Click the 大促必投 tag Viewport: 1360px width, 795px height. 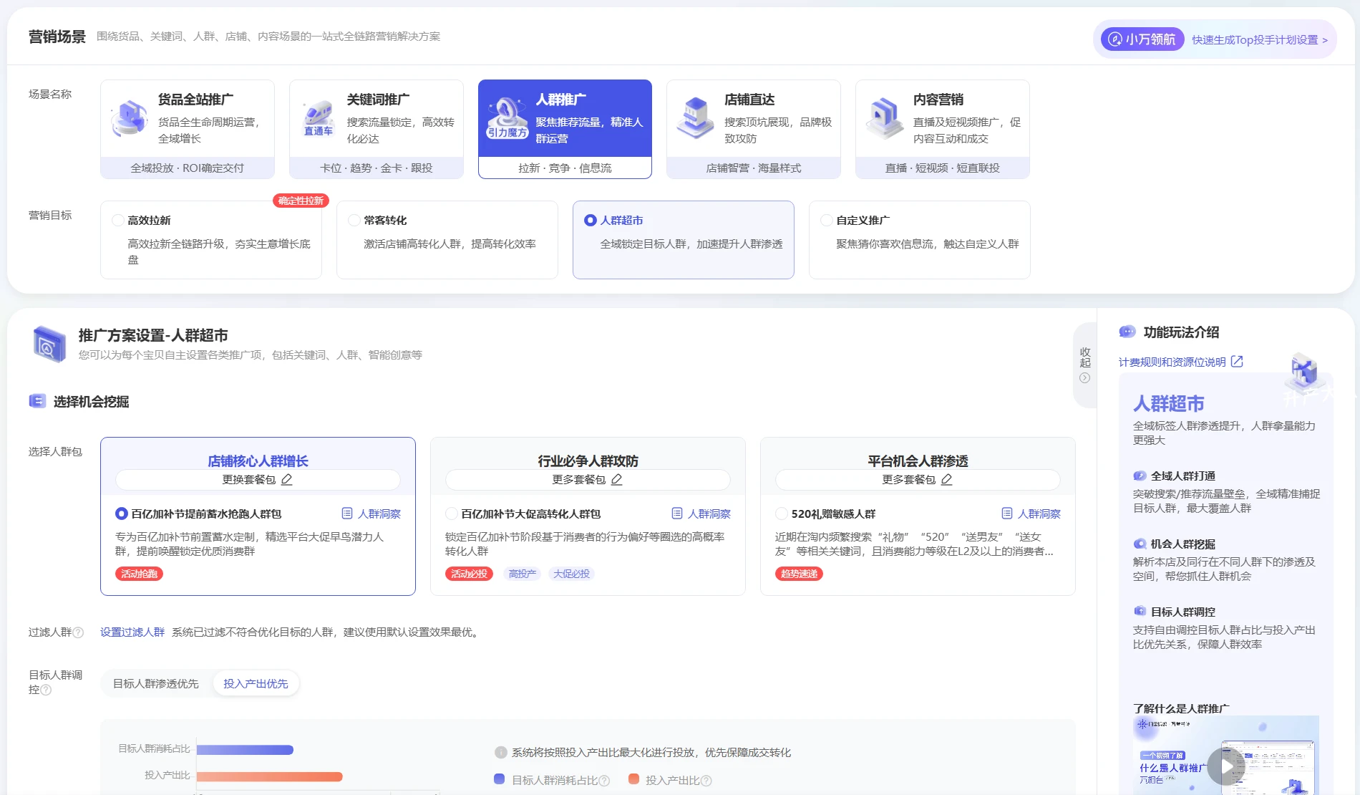(571, 574)
